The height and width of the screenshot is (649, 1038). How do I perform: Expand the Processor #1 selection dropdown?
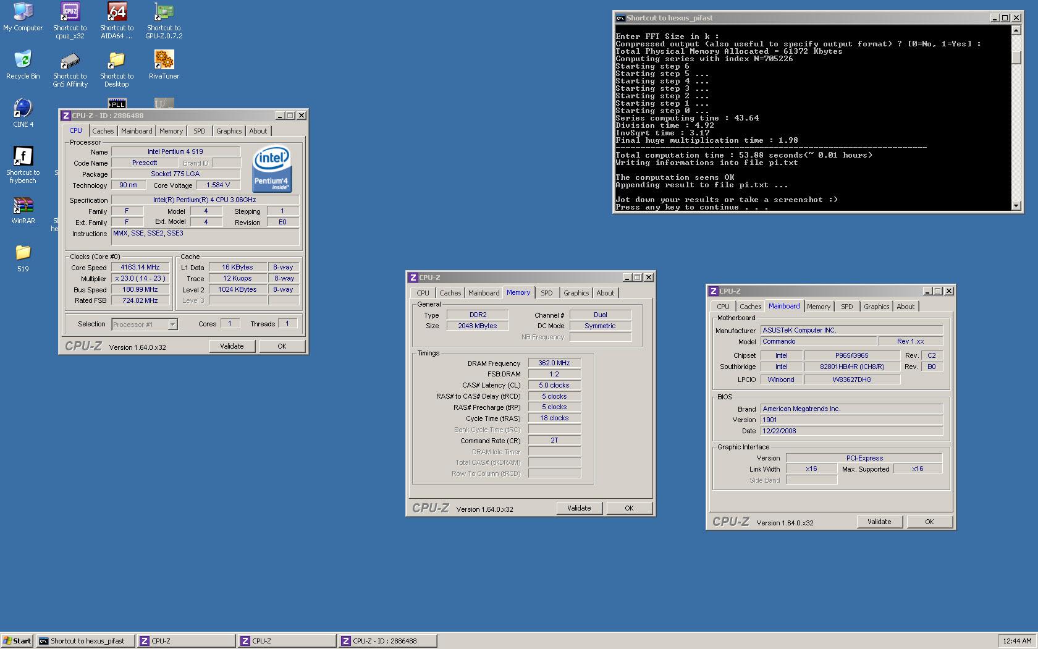pos(172,324)
